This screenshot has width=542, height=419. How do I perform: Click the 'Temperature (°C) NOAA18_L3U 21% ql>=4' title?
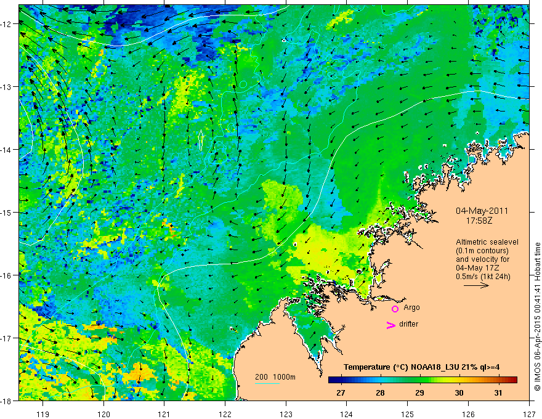[421, 367]
